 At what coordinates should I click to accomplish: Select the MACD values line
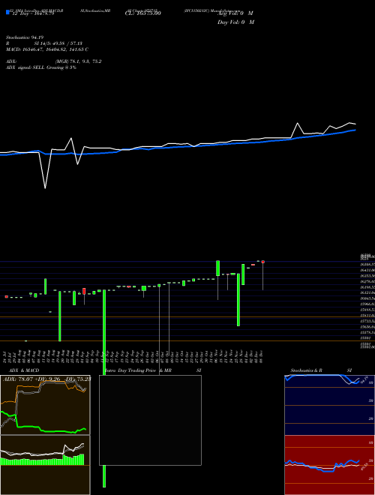[47, 49]
